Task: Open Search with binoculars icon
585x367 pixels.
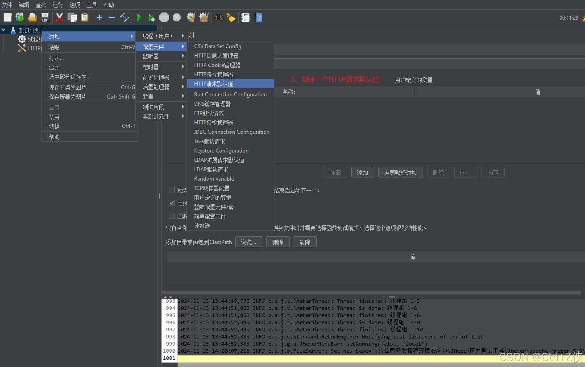Action: coord(218,17)
